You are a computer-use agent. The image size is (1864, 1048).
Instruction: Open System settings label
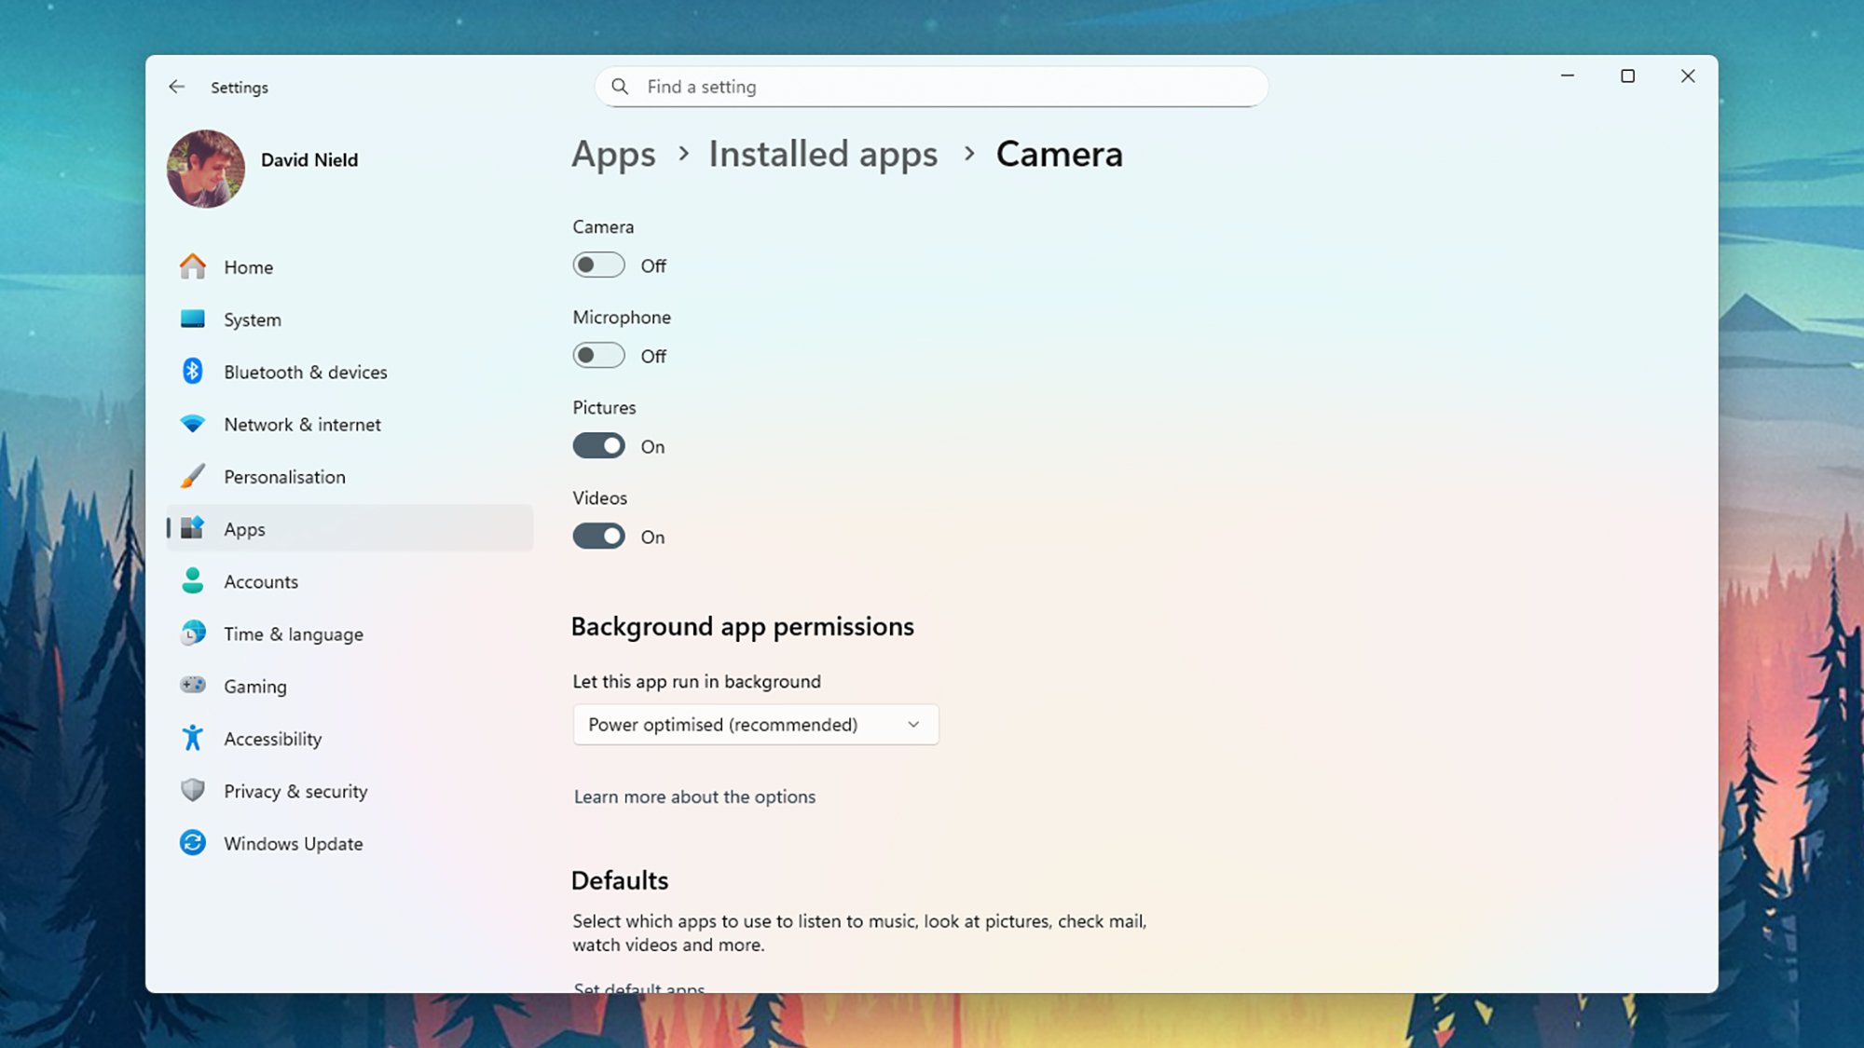click(x=252, y=320)
